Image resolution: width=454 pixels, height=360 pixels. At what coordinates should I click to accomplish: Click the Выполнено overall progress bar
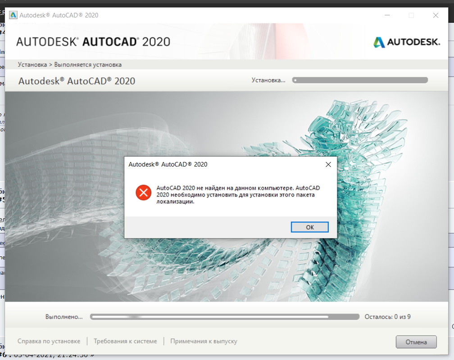point(225,317)
